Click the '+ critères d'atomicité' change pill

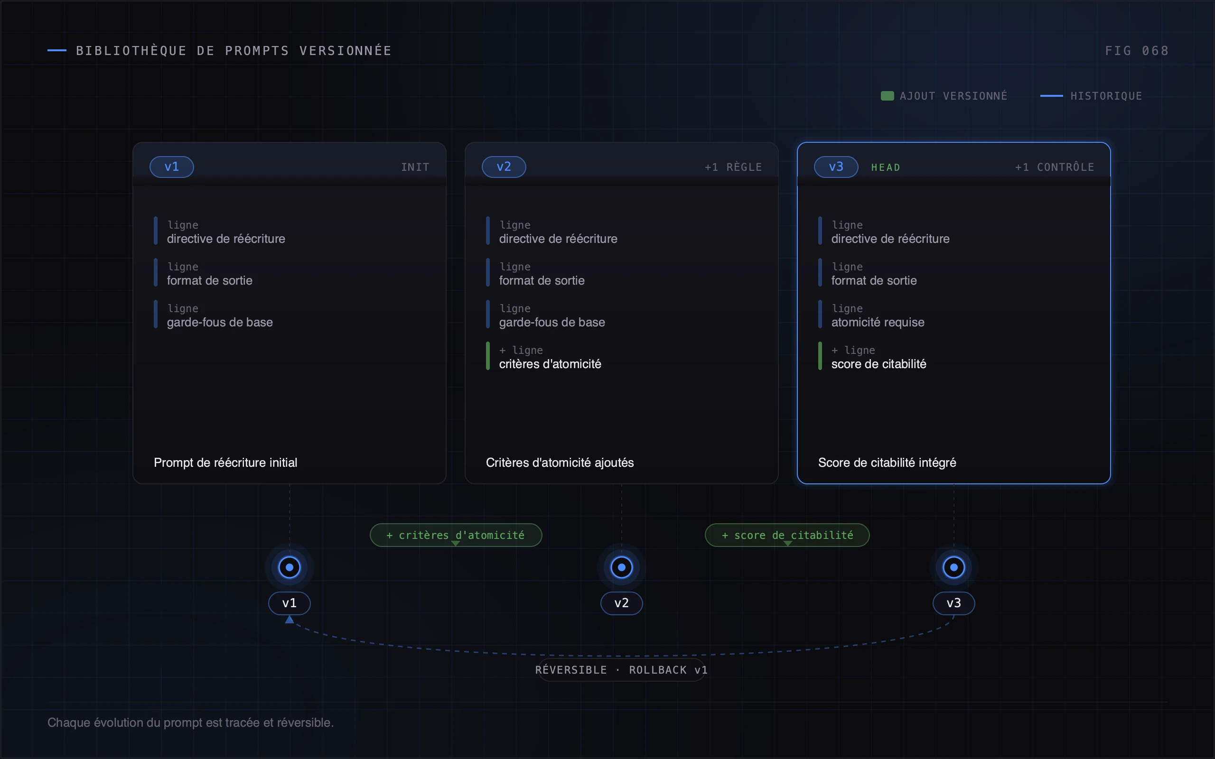click(x=456, y=535)
